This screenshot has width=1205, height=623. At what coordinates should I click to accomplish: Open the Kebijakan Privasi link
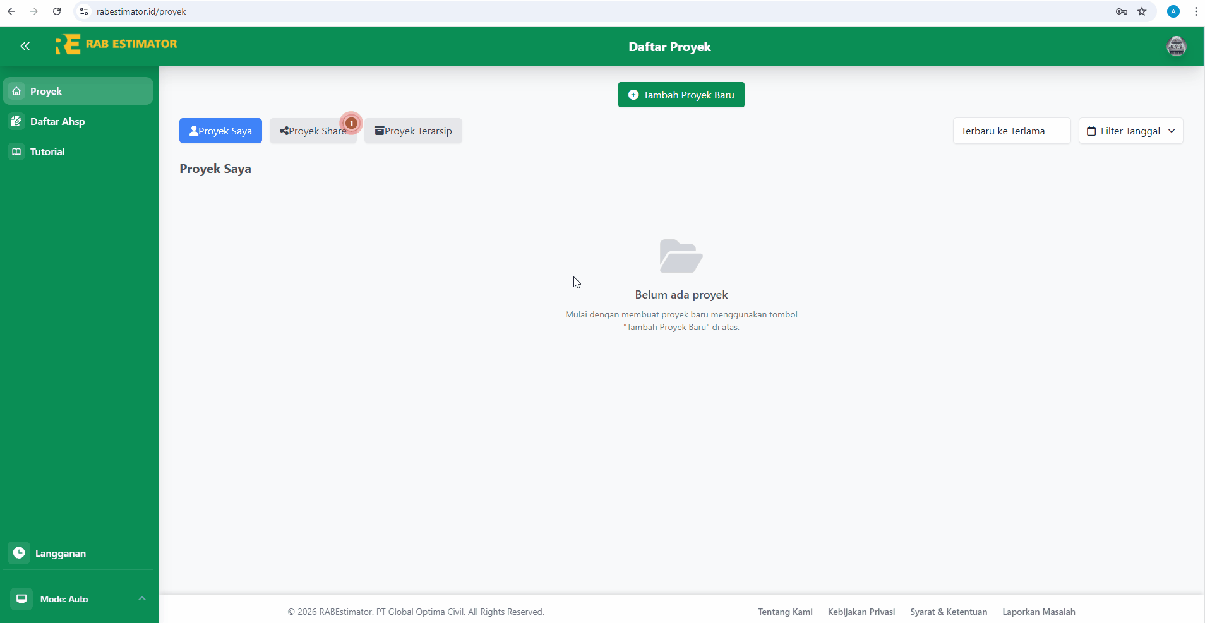861,611
